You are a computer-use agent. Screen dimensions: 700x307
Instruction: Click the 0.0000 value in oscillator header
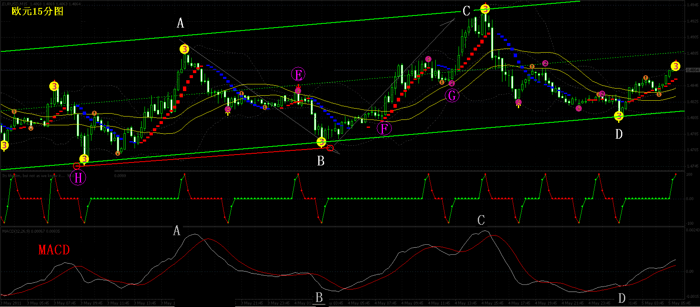(x=120, y=176)
